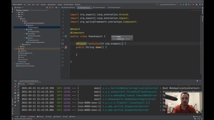Click the Project panel gear settings icon

pyautogui.click(x=56, y=7)
